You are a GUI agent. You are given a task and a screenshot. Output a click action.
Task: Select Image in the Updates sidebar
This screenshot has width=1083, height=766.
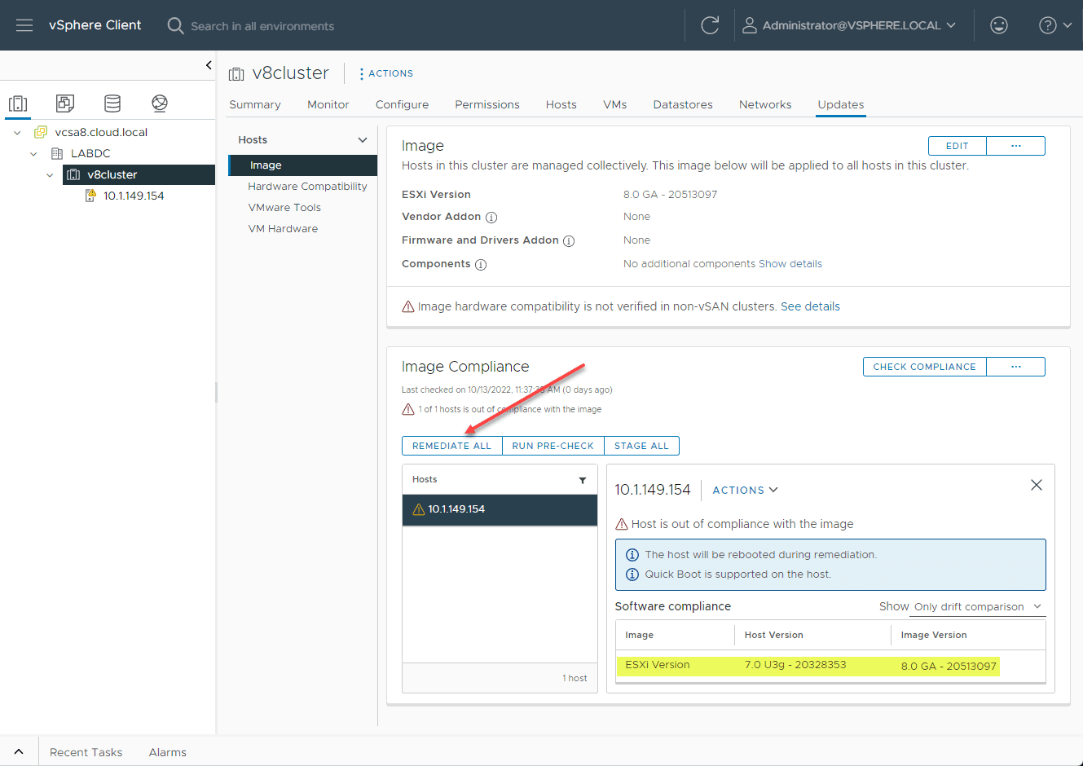tap(303, 165)
